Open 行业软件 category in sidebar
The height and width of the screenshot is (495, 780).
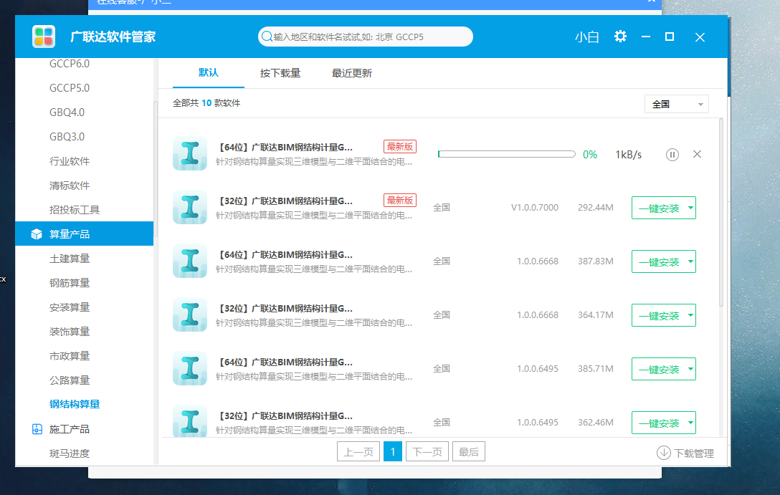pyautogui.click(x=69, y=161)
